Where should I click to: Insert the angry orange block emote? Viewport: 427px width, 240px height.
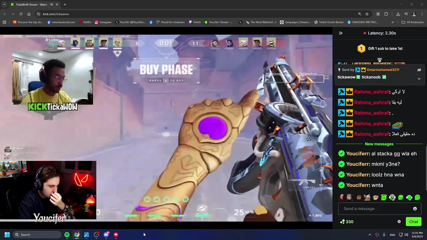(x=359, y=197)
